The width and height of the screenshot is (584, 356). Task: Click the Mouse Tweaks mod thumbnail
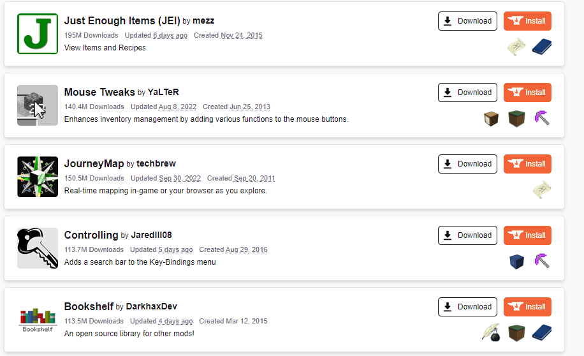tap(38, 105)
